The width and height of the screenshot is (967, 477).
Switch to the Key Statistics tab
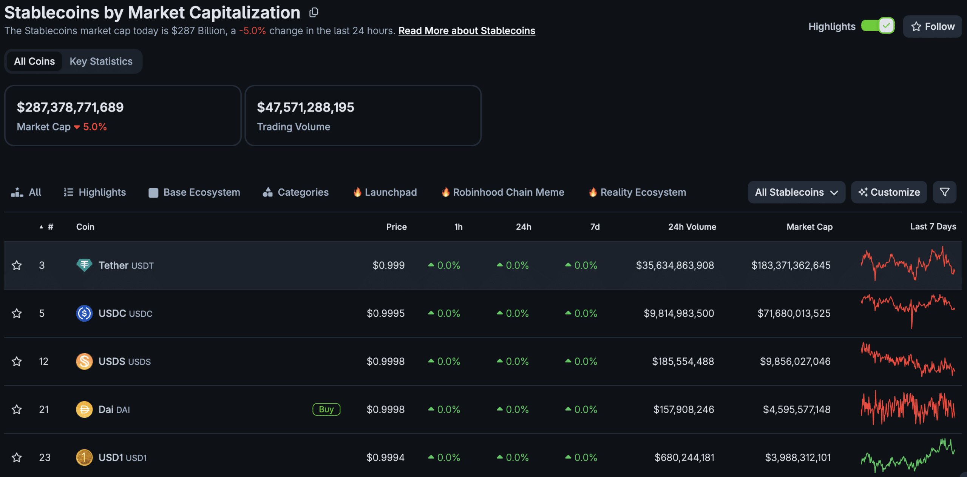[x=101, y=61]
